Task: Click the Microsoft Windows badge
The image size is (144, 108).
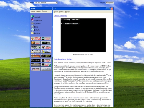Action: point(46,52)
